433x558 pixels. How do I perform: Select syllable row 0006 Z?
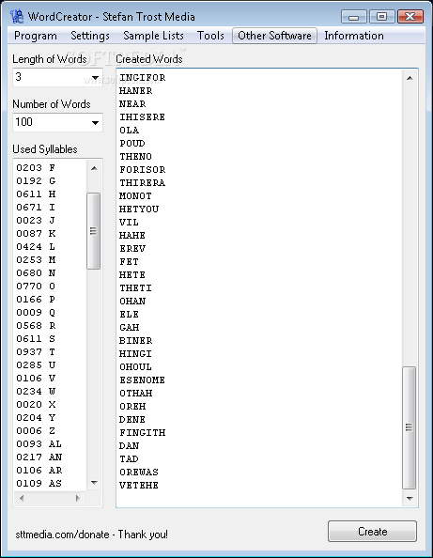pyautogui.click(x=36, y=431)
